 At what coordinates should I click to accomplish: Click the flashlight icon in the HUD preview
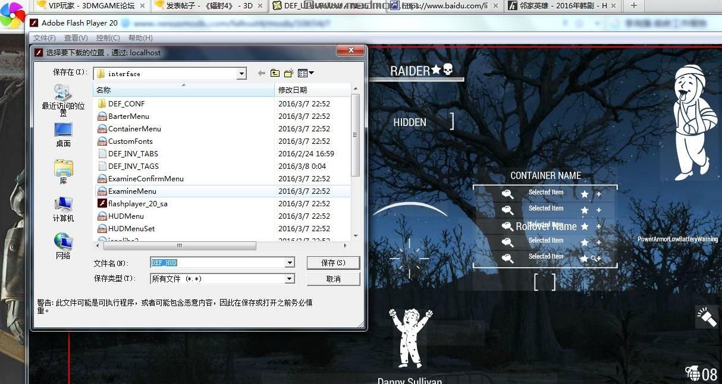[707, 317]
